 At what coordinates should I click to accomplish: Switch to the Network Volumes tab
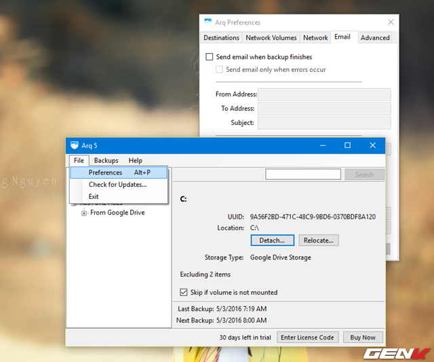[271, 38]
